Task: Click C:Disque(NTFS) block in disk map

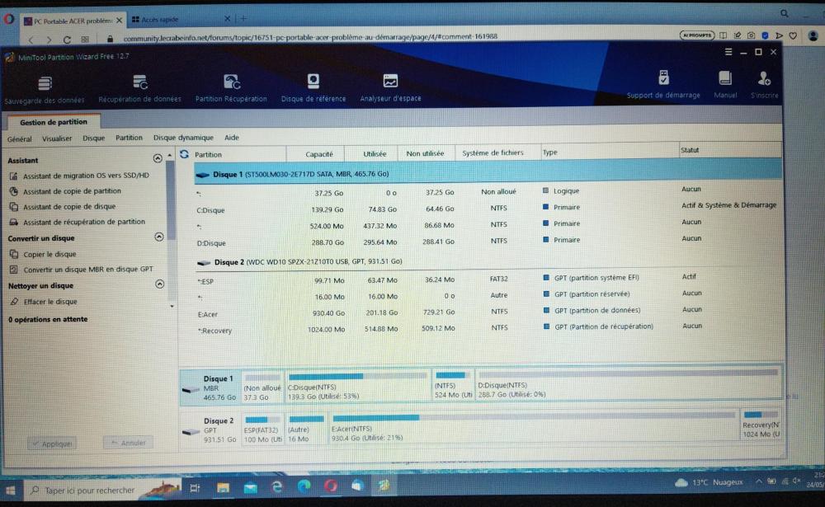Action: pos(358,387)
